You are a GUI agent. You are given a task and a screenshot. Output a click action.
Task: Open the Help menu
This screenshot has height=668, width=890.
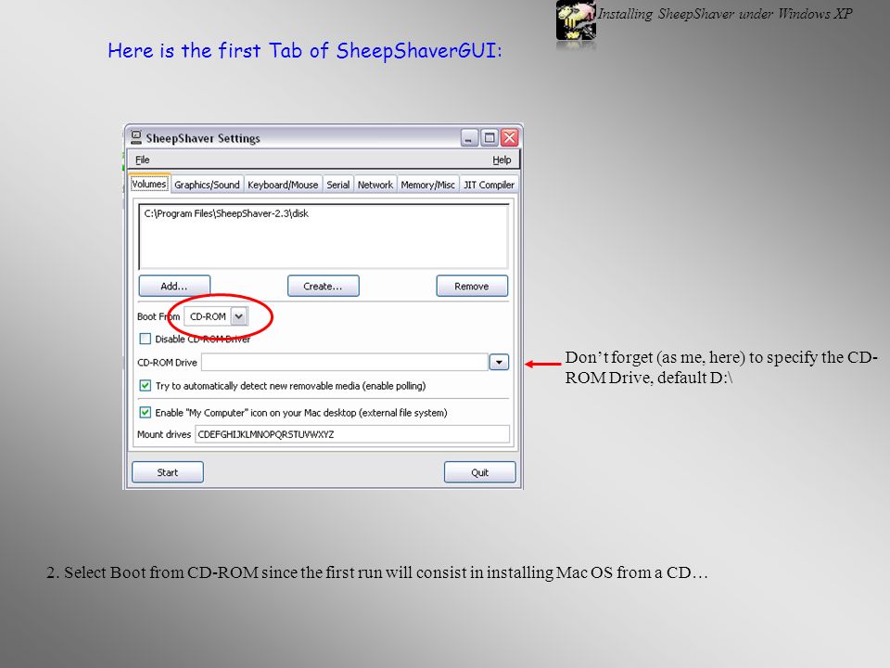click(x=502, y=161)
